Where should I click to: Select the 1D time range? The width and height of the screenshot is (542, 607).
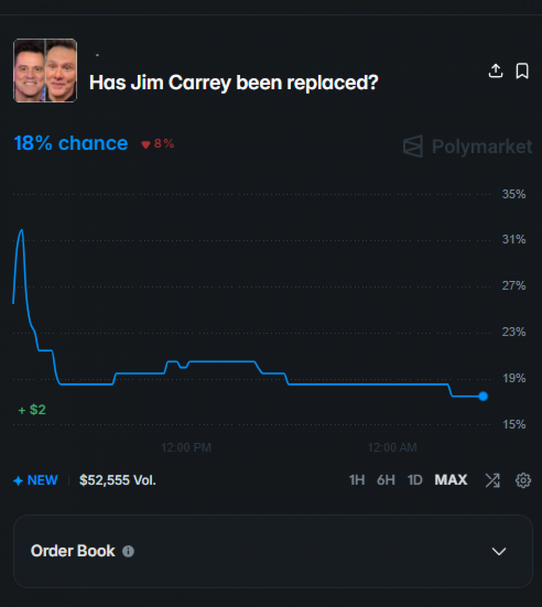415,480
